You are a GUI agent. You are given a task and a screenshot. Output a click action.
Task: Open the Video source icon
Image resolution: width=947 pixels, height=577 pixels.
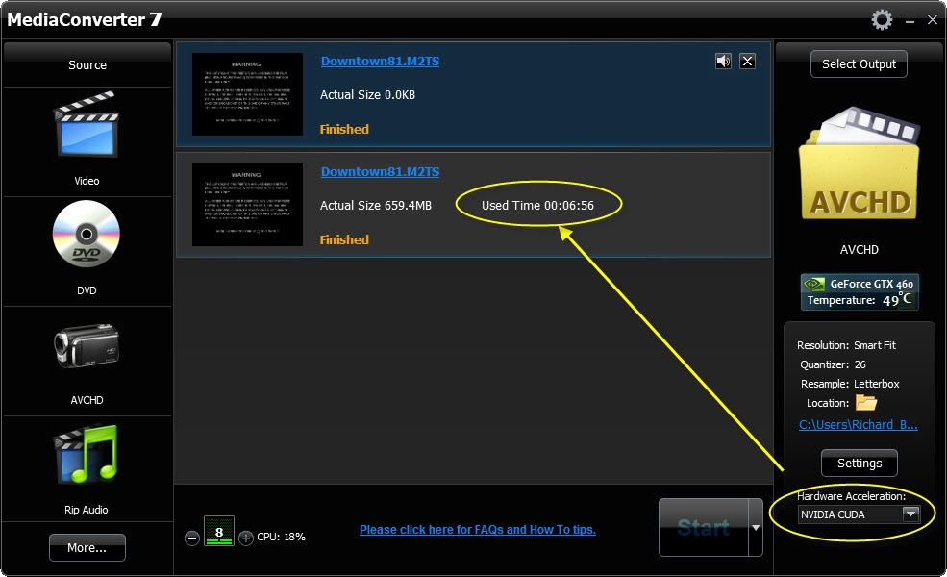tap(87, 125)
